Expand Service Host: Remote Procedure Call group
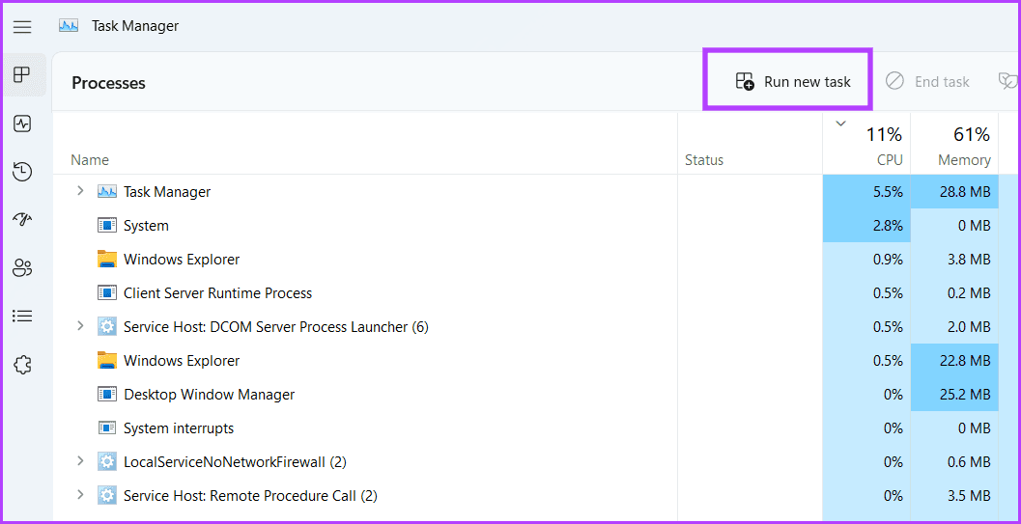This screenshot has width=1021, height=524. point(80,495)
